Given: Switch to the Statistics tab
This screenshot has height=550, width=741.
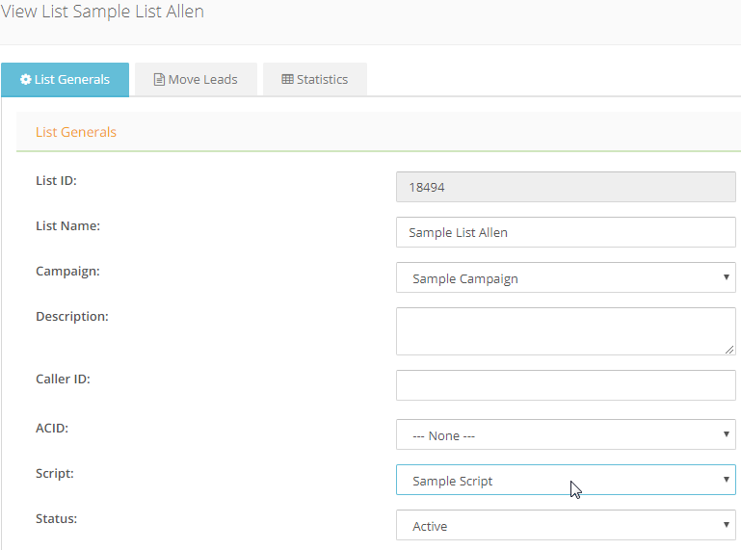Looking at the screenshot, I should (315, 79).
